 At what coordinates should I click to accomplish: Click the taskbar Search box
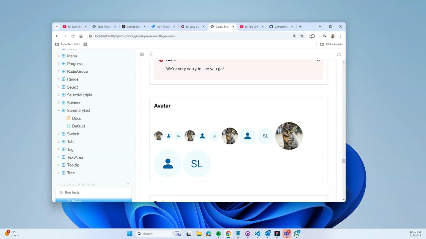click(158, 234)
